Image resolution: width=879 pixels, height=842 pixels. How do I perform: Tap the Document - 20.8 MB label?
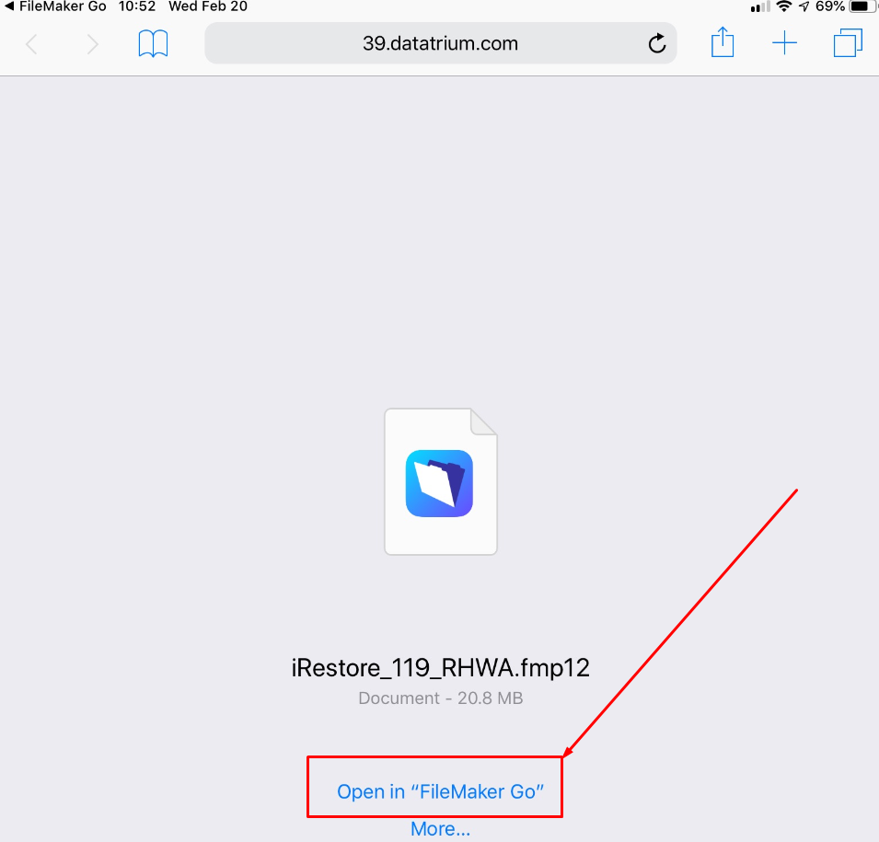coord(441,698)
